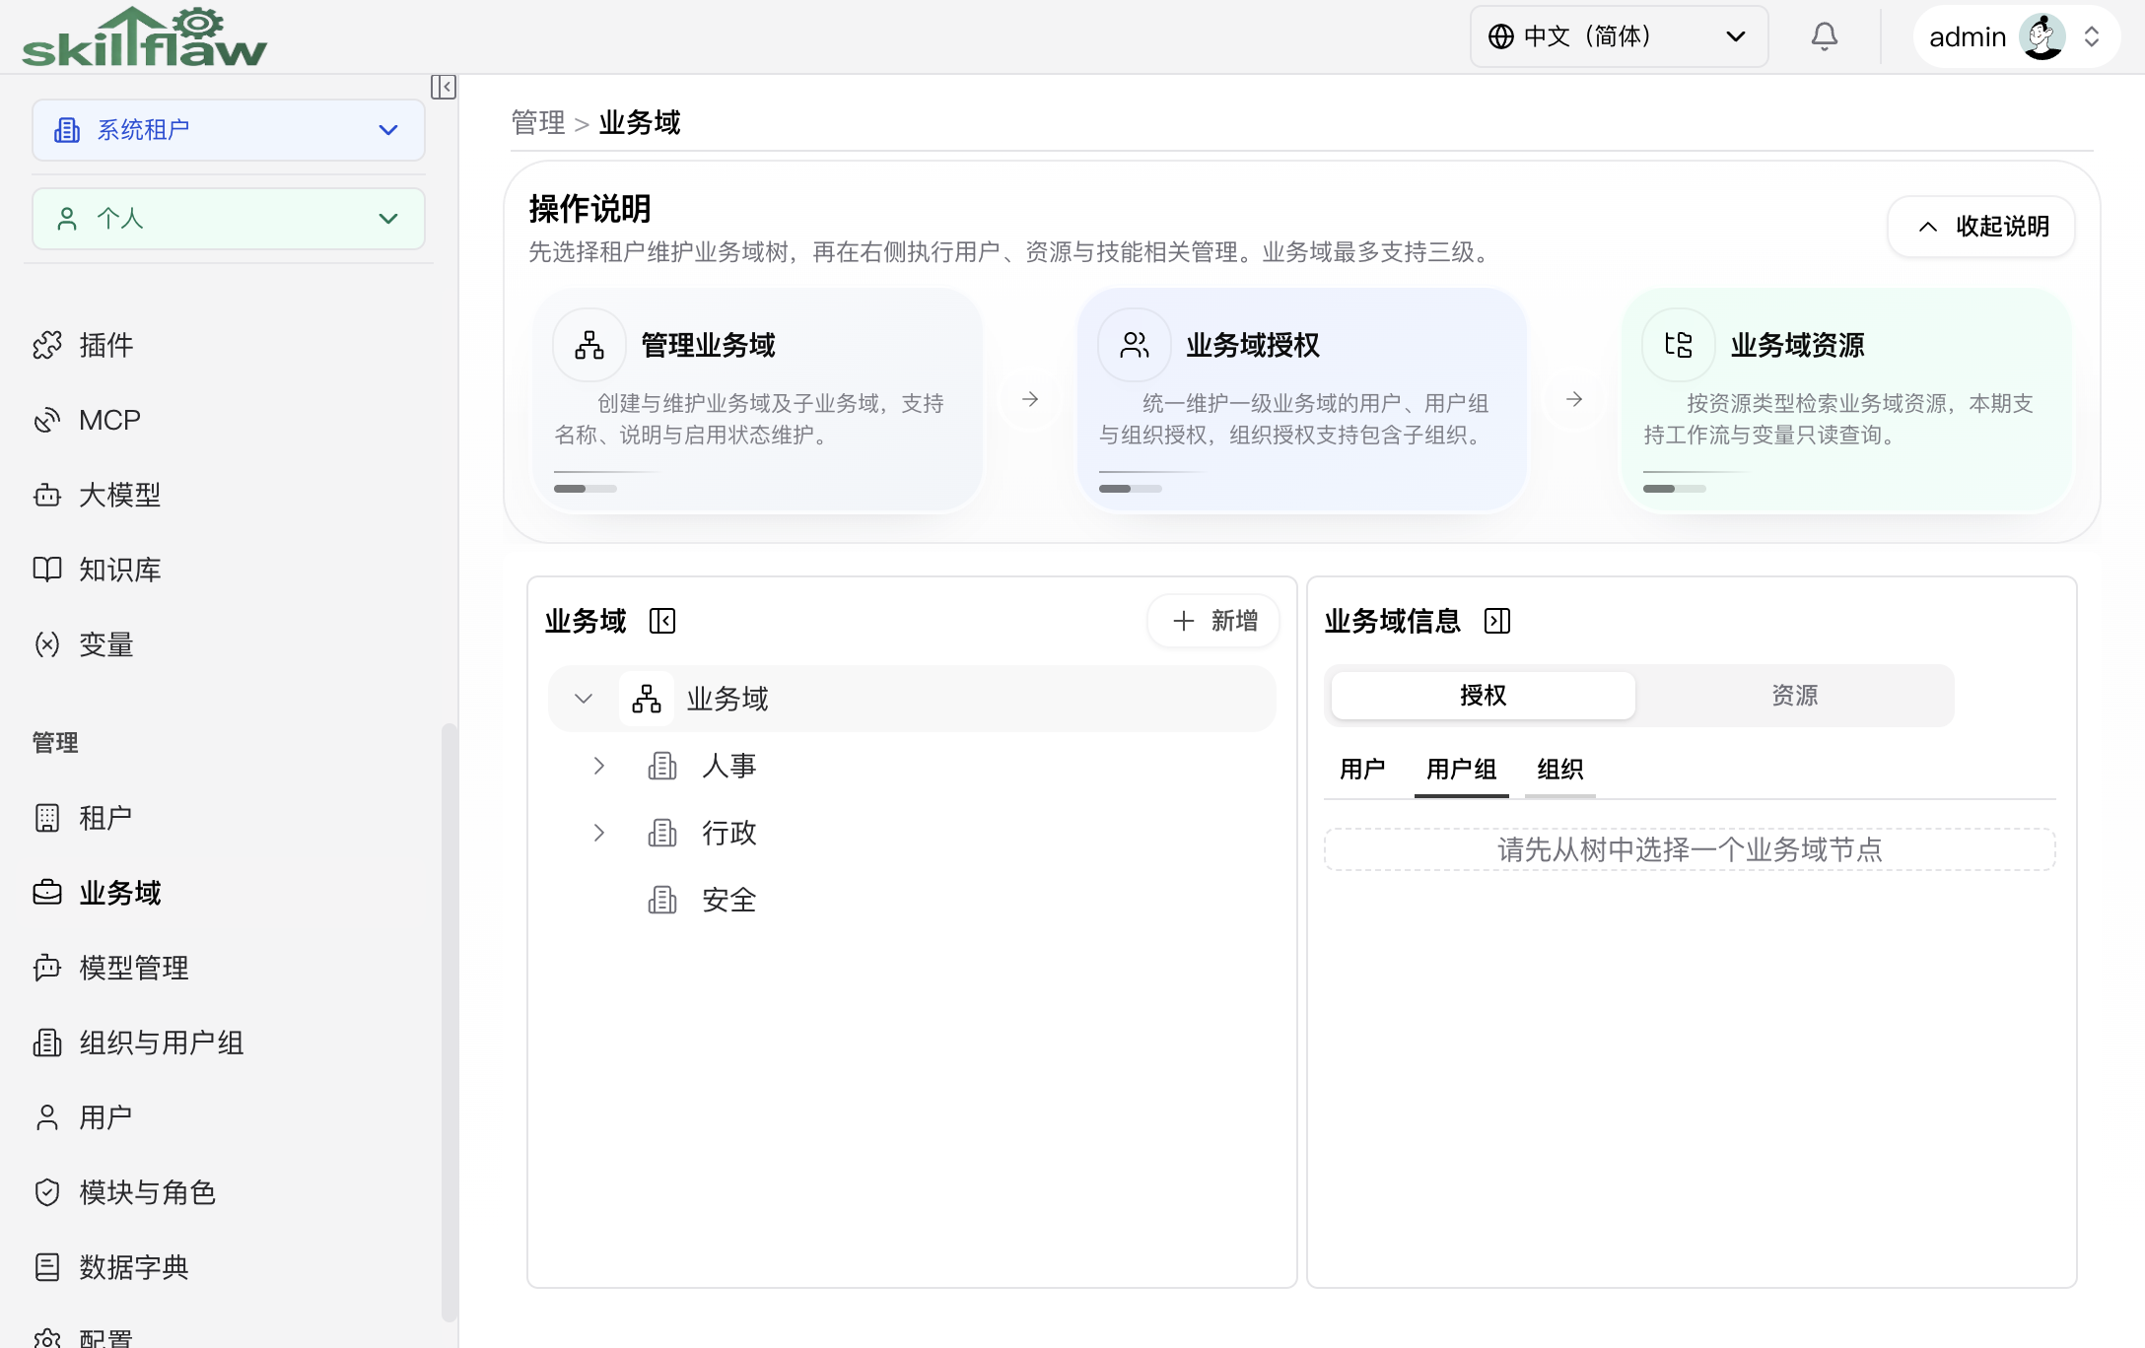
Task: Open 大模型 in the sidebar menu
Action: tap(120, 495)
